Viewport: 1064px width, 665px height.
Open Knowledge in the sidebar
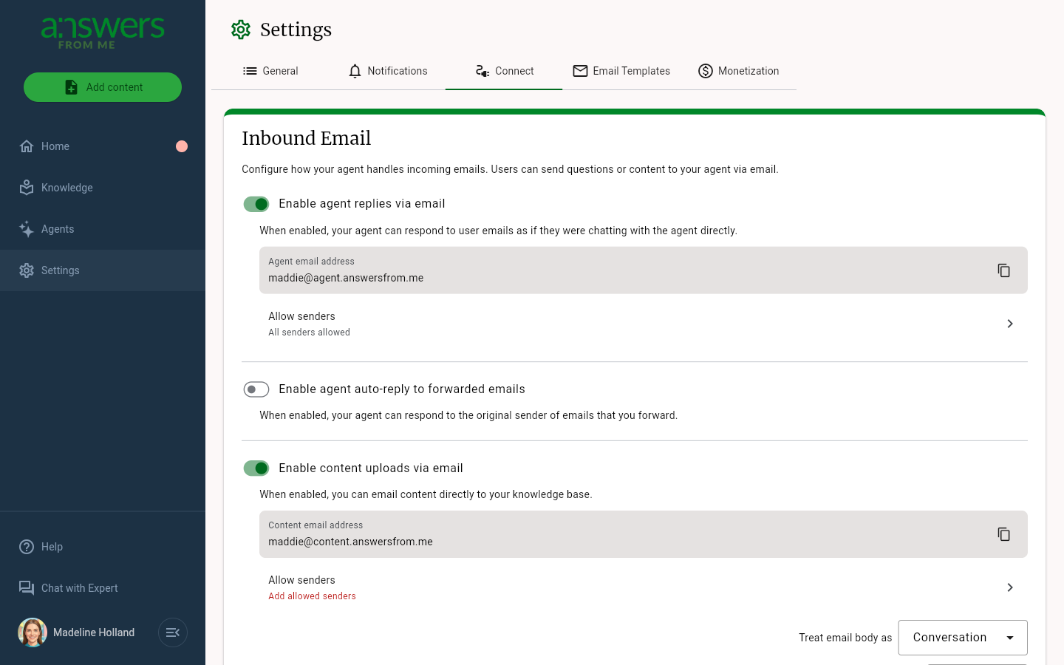click(x=103, y=188)
